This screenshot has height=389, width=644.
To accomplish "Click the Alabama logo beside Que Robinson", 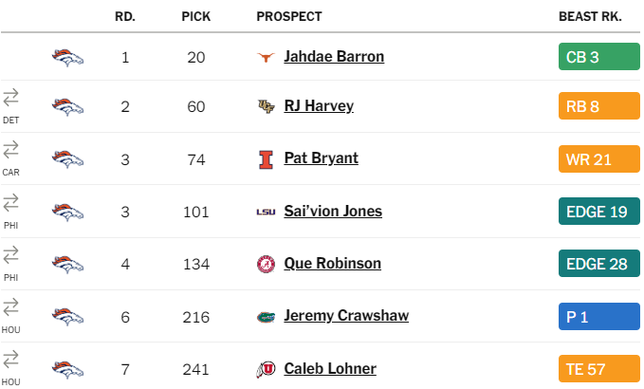I will coord(266,264).
